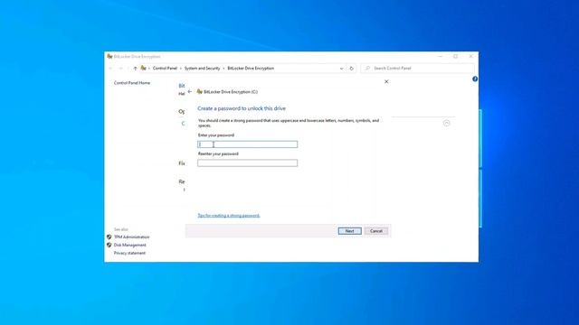Open TPM Administration link

point(131,237)
